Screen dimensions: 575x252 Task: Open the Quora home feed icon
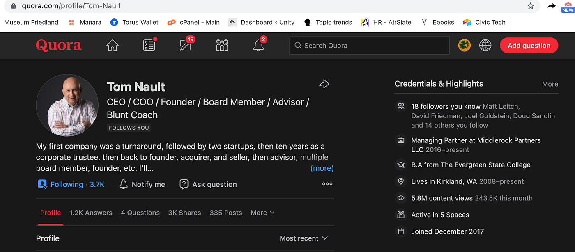112,46
